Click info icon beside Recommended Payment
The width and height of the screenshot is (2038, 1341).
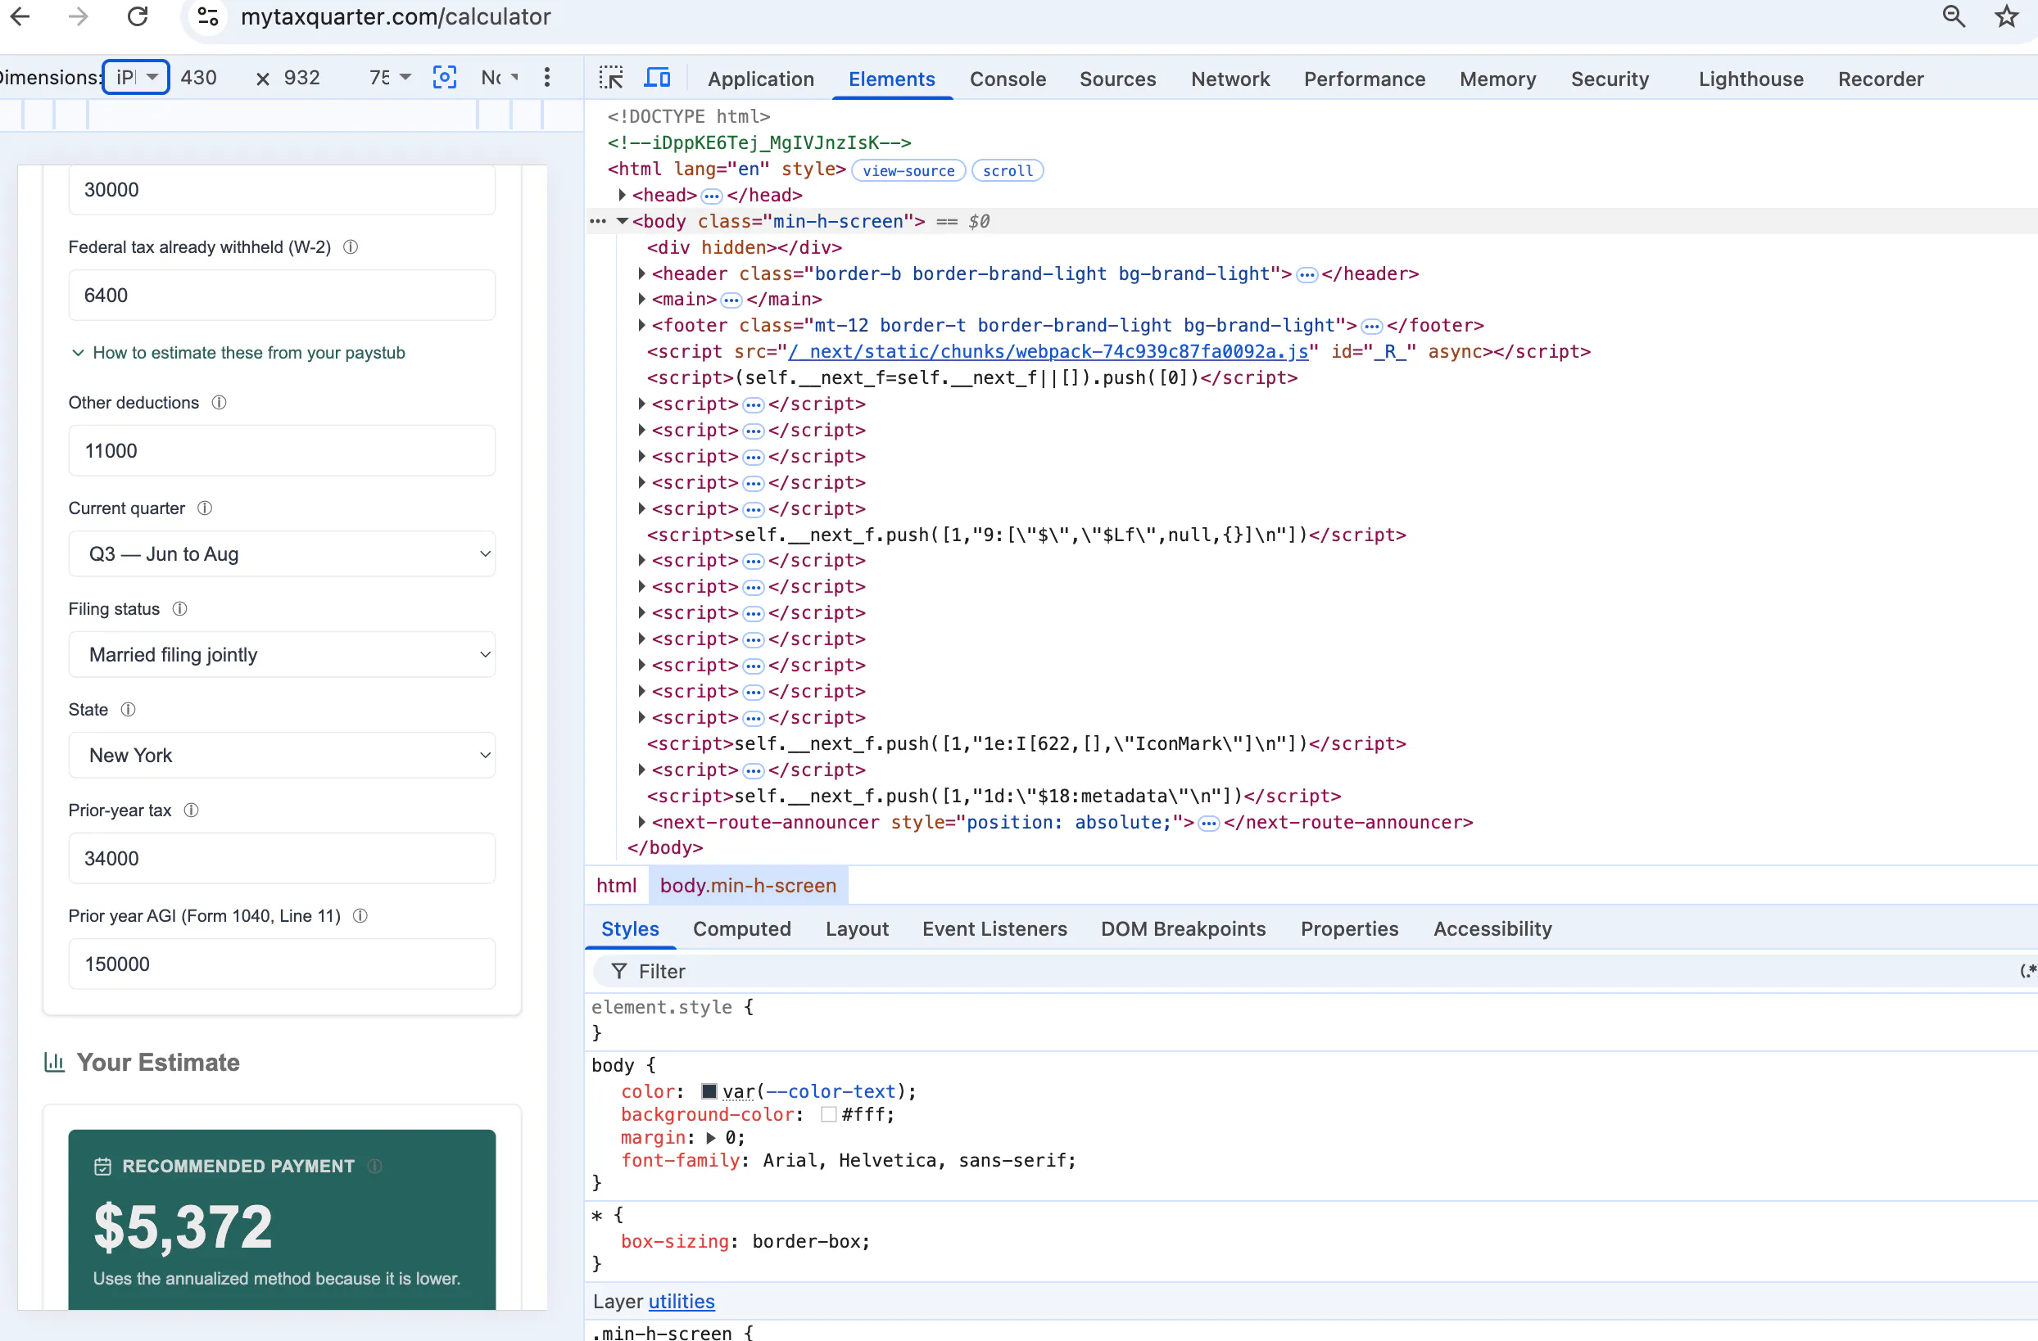[x=374, y=1167]
